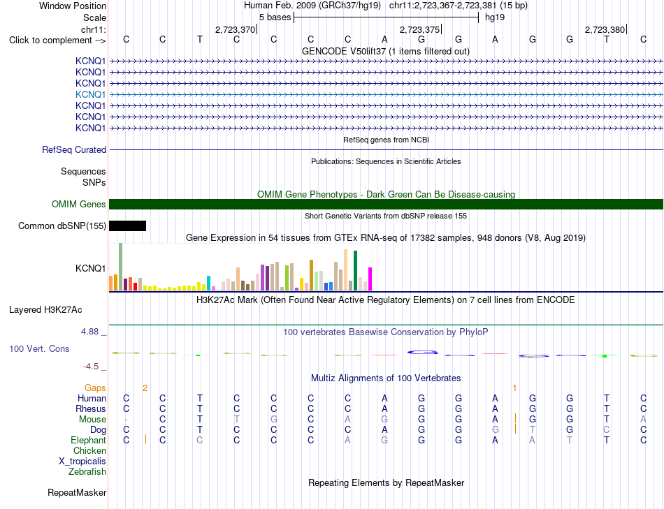Click the orange gap marker '1' in Gaps row

[514, 388]
